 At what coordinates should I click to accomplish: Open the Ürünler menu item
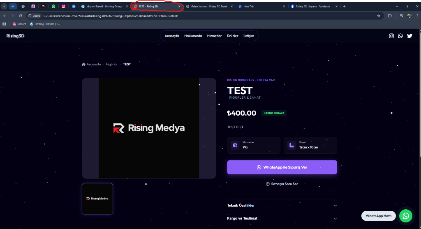click(x=233, y=36)
